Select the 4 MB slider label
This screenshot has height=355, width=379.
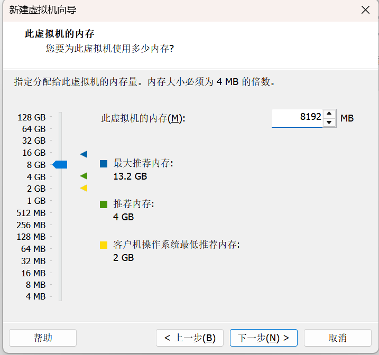[36, 296]
